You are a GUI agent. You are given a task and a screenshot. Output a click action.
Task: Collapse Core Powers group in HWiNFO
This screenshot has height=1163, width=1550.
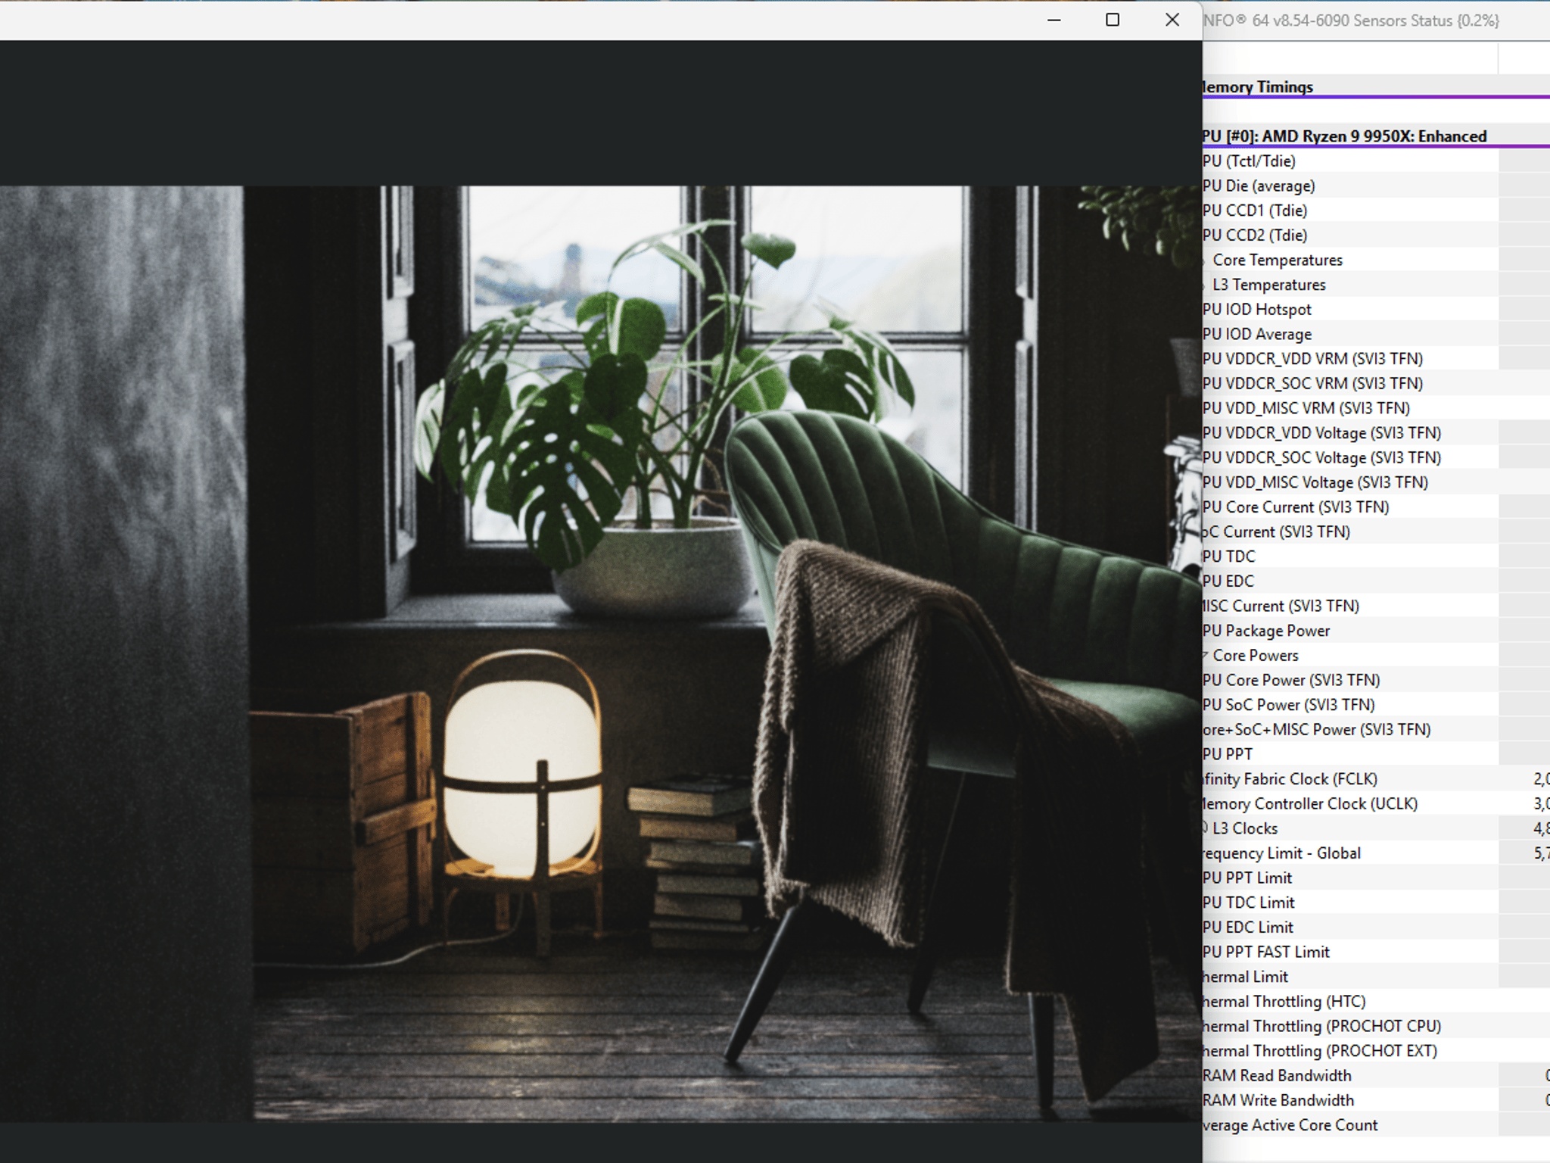coord(1204,656)
